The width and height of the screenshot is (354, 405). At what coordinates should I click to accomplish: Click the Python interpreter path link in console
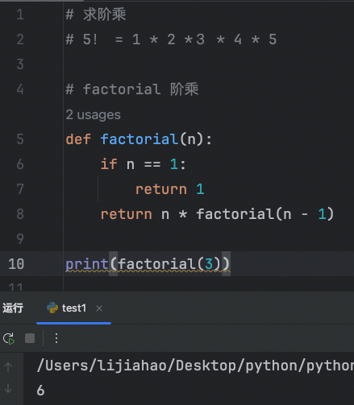click(195, 366)
